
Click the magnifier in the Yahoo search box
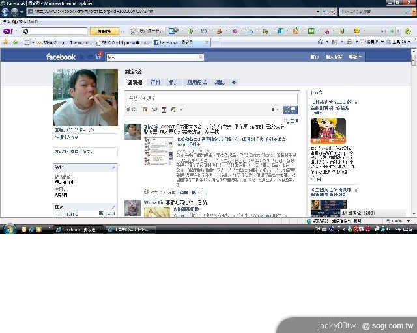[407, 12]
